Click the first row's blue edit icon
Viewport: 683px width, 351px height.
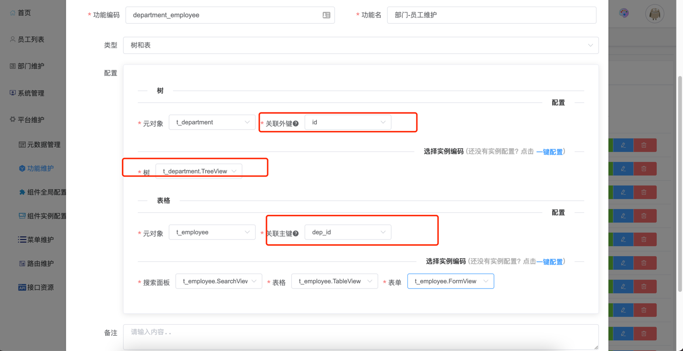point(623,145)
